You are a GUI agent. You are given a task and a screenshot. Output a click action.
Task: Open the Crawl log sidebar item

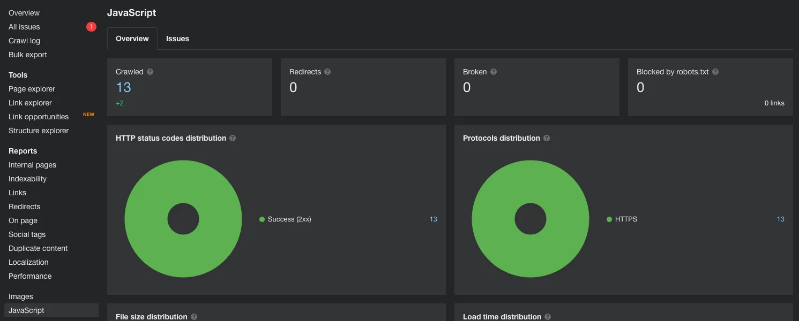24,41
